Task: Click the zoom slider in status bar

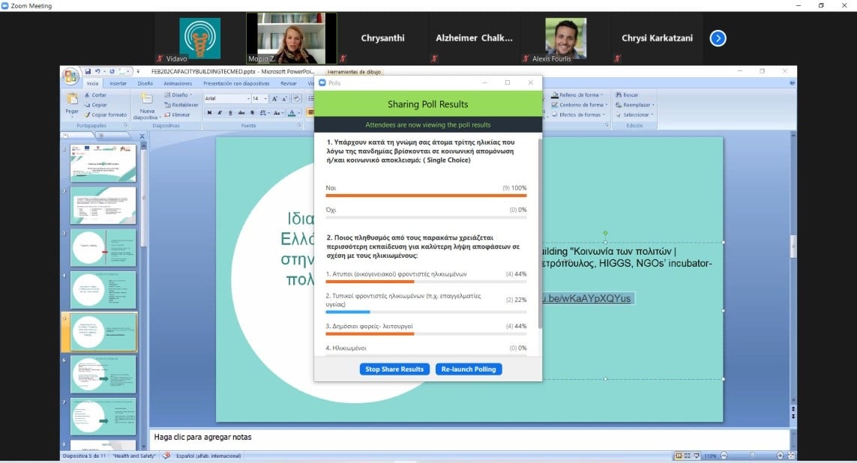Action: pos(753,456)
